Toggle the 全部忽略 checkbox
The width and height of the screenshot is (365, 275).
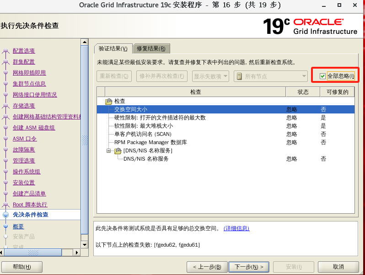click(x=322, y=76)
